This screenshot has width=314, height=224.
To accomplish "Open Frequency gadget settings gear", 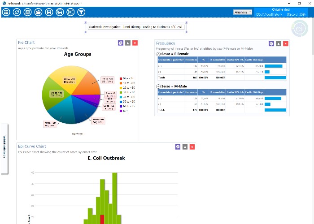I will [x=271, y=43].
